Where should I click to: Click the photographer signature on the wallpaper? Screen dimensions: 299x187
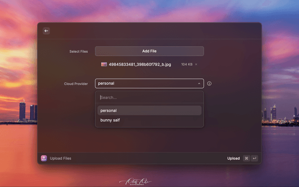136,181
